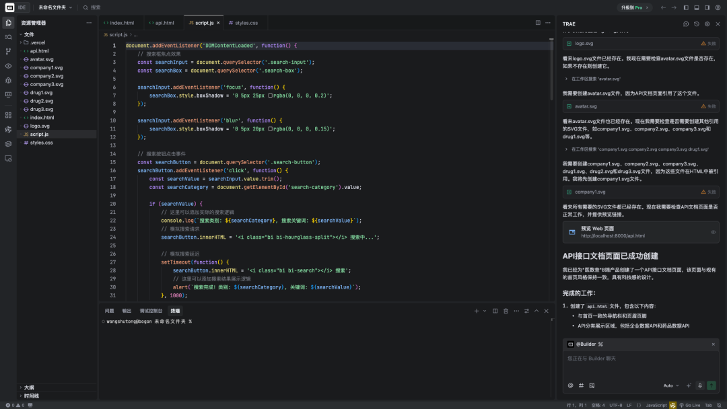Expand the .vercel folder
Screen dimensions: 727x409
pyautogui.click(x=37, y=42)
